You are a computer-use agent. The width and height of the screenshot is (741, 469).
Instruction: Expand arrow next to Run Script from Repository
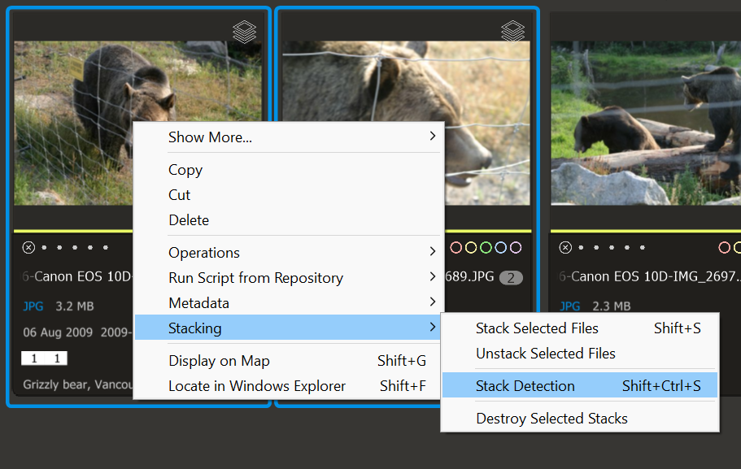pyautogui.click(x=433, y=276)
